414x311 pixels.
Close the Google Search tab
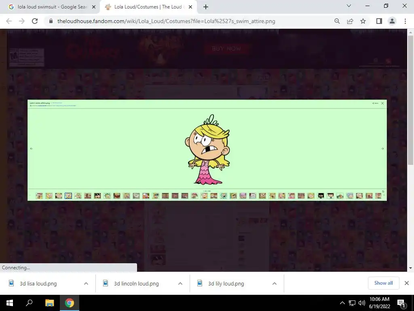pyautogui.click(x=94, y=7)
